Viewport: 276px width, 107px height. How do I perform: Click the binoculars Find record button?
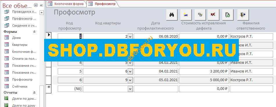pos(172,15)
